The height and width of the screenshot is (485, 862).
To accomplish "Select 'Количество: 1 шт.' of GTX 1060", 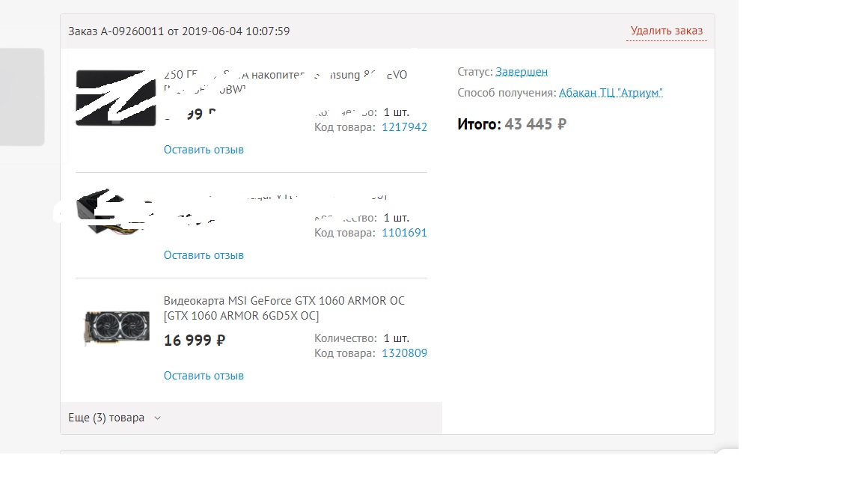I will point(361,338).
